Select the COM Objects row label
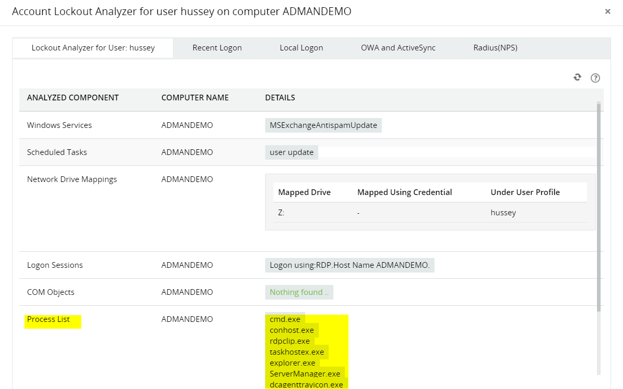The image size is (623, 389). [51, 292]
